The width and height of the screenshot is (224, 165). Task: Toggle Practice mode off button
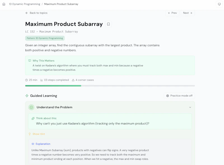(x=179, y=96)
